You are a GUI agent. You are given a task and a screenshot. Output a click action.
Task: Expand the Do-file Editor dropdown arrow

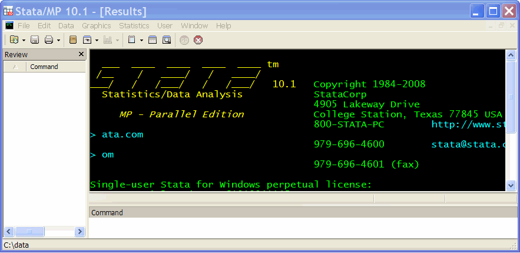141,40
